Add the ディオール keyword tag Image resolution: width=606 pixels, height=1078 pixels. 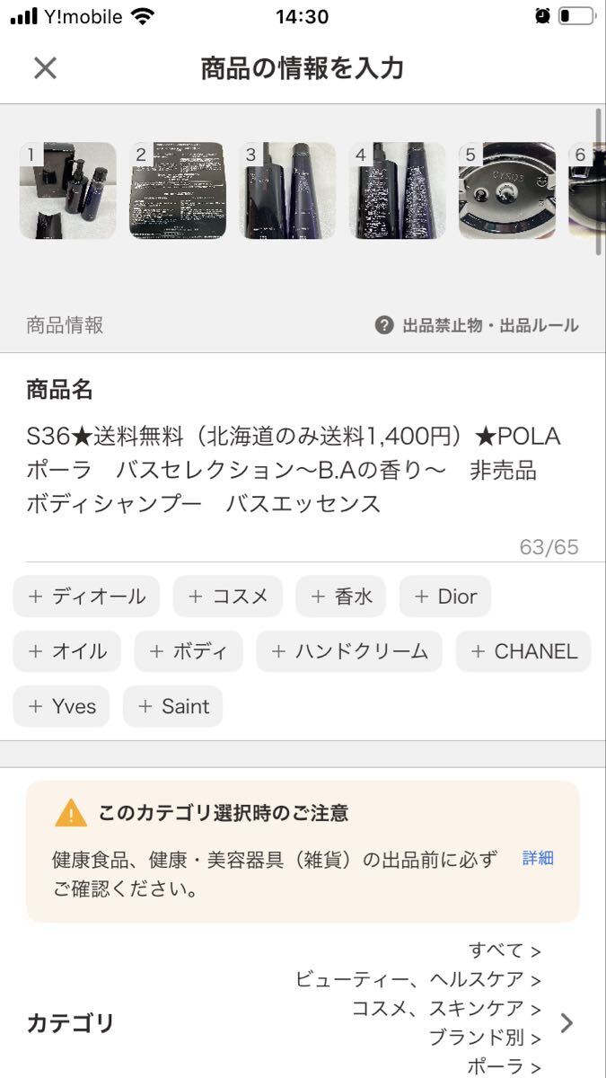point(86,596)
